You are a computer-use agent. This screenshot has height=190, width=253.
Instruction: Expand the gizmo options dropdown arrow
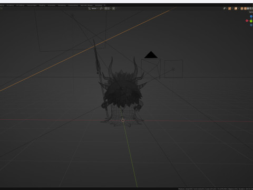(232, 8)
